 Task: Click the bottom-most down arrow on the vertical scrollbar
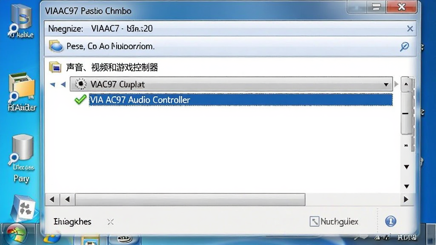pos(407,186)
